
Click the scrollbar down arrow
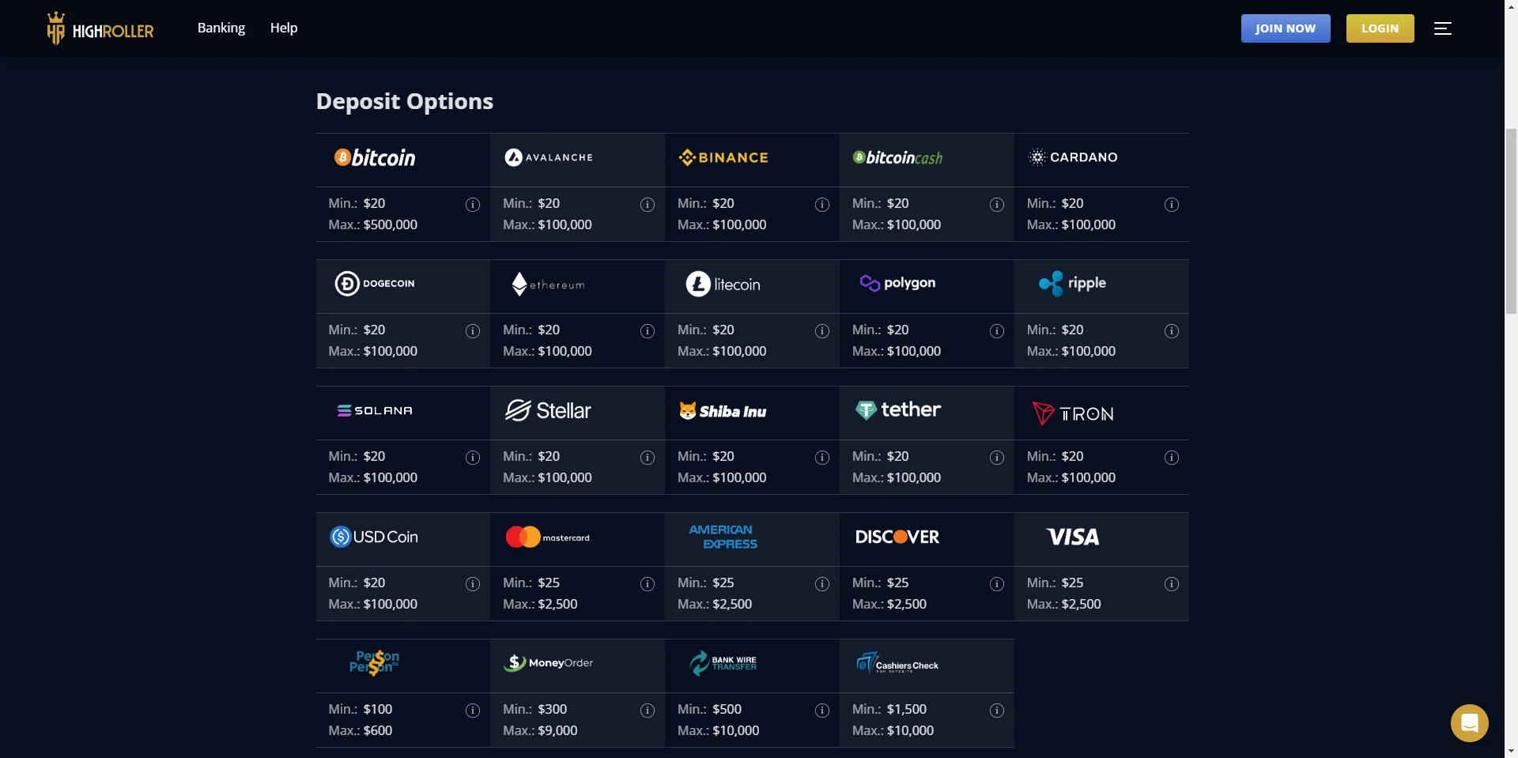point(1511,750)
